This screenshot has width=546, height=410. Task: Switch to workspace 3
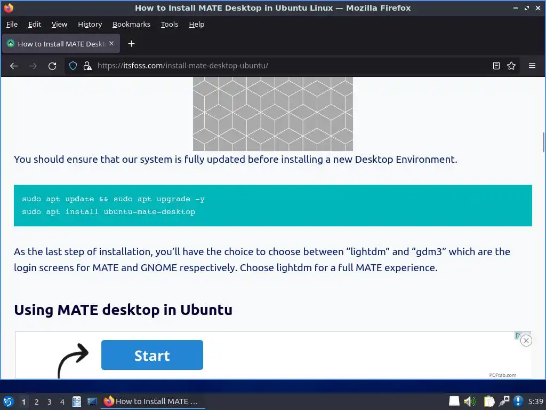coord(49,402)
